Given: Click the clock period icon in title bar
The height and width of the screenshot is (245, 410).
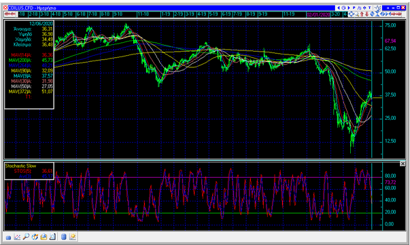Looking at the screenshot, I should pos(343,8).
